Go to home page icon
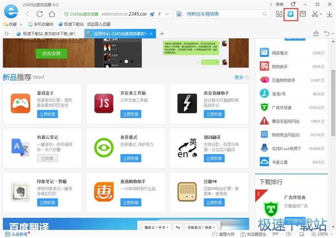 click(52, 14)
